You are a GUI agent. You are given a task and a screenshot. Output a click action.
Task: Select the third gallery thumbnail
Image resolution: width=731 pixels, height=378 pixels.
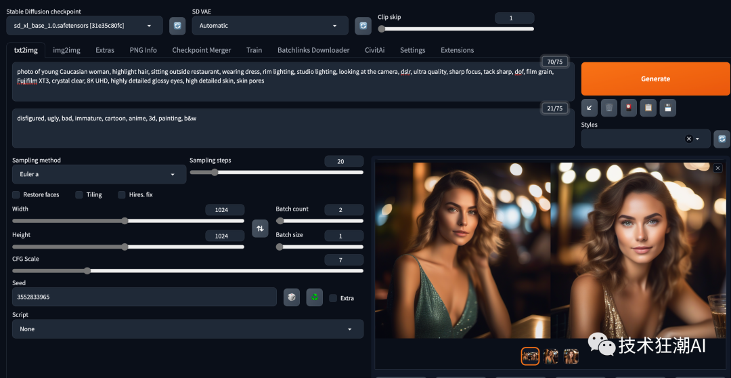pos(571,356)
